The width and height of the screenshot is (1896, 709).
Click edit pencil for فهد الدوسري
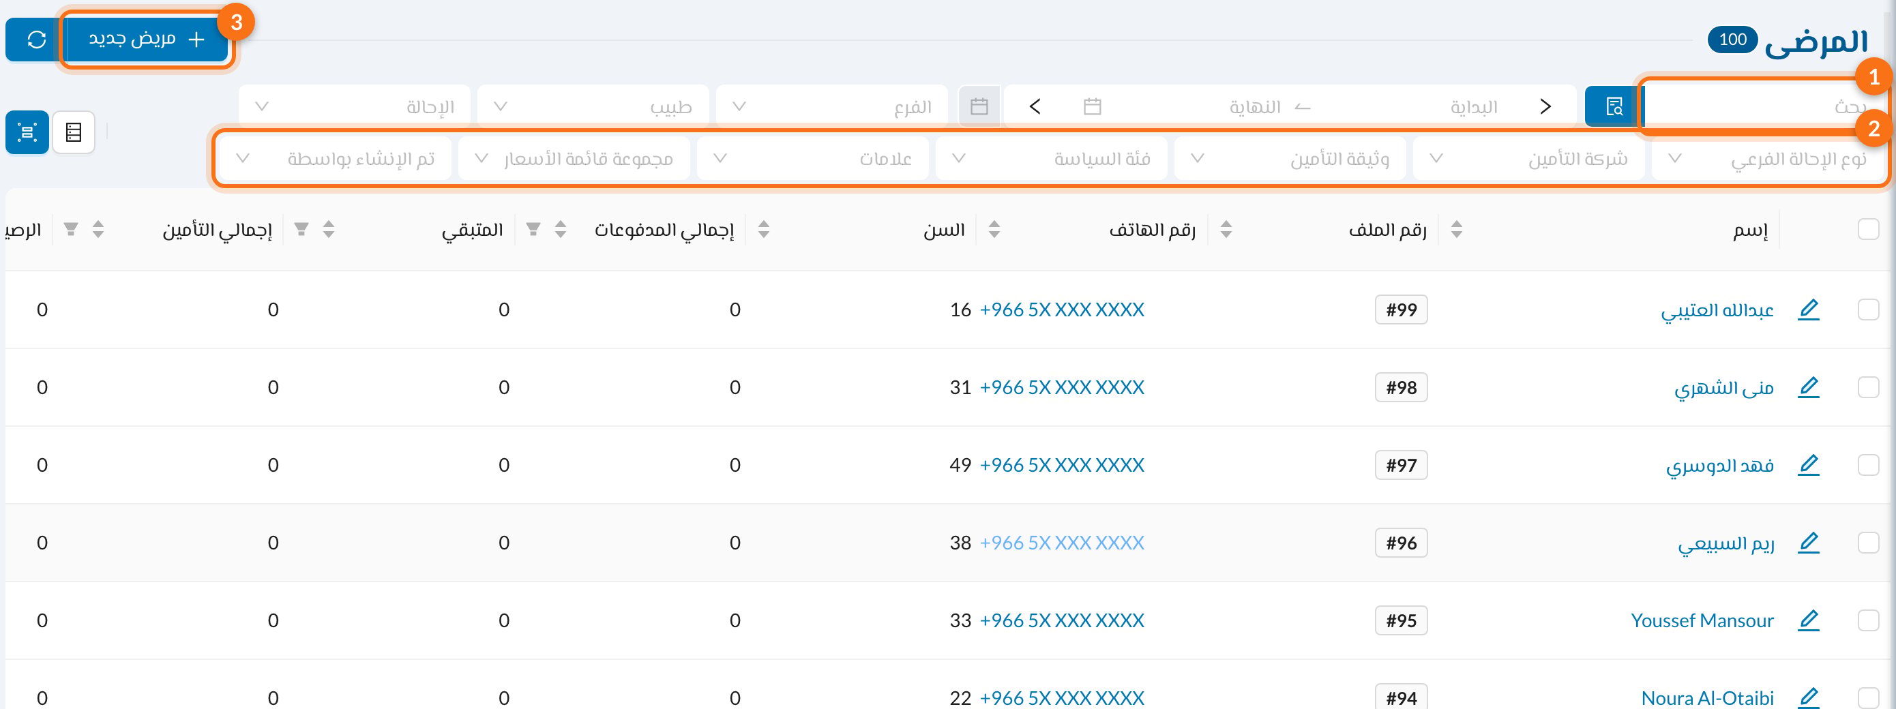click(x=1809, y=465)
